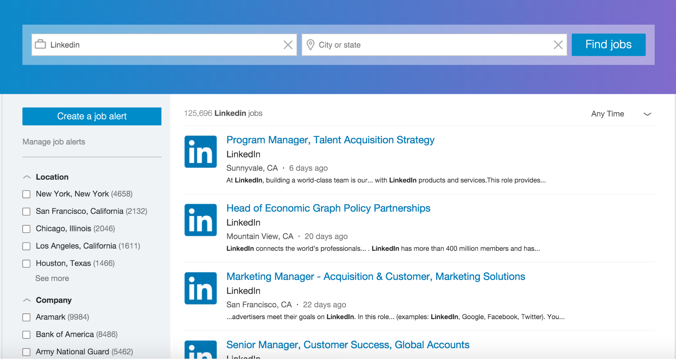Viewport: 676px width, 359px height.
Task: Click LinkedIn logo beside Senior Manager job
Action: pos(201,350)
